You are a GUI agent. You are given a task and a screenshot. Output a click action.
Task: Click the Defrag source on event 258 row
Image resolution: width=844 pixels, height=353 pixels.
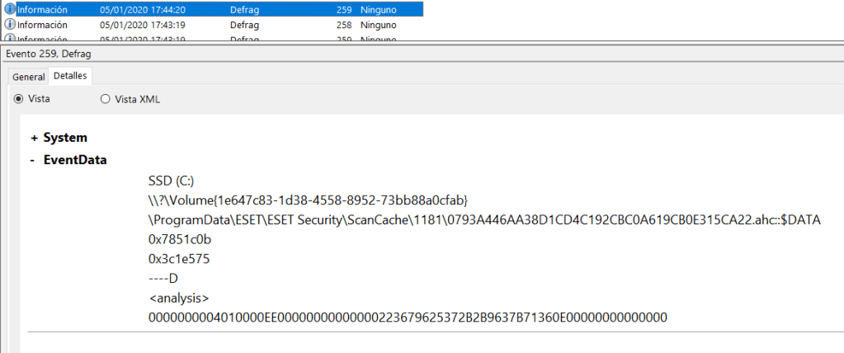pyautogui.click(x=244, y=25)
